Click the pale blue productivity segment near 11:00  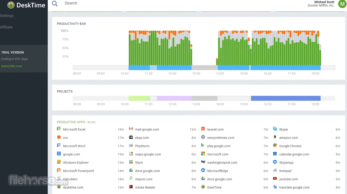(153, 68)
